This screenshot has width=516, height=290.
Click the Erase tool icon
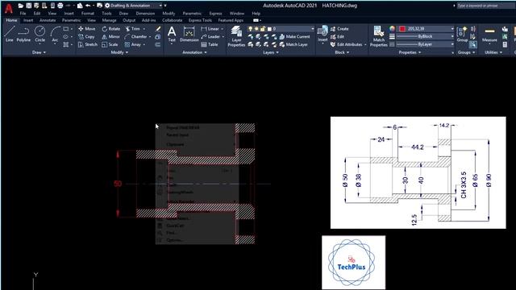click(x=158, y=29)
